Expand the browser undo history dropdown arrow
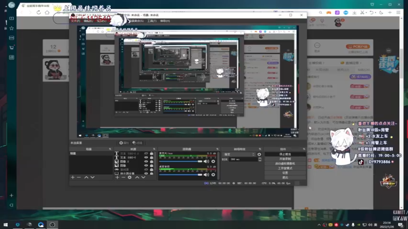The image size is (408, 229). click(x=375, y=13)
